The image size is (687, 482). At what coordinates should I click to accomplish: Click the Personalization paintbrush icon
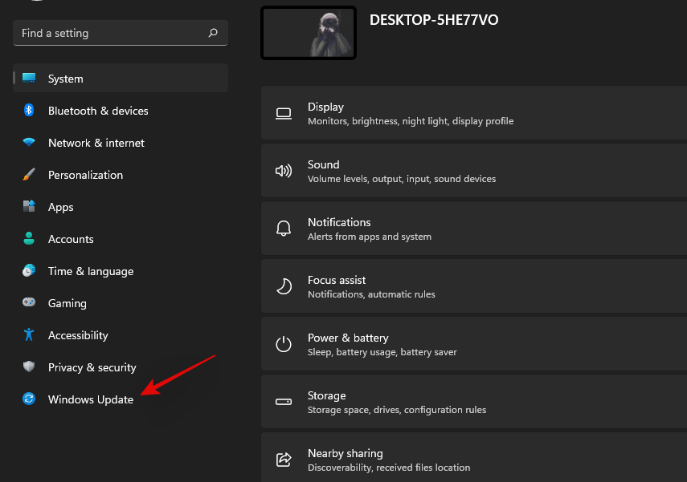click(x=29, y=175)
